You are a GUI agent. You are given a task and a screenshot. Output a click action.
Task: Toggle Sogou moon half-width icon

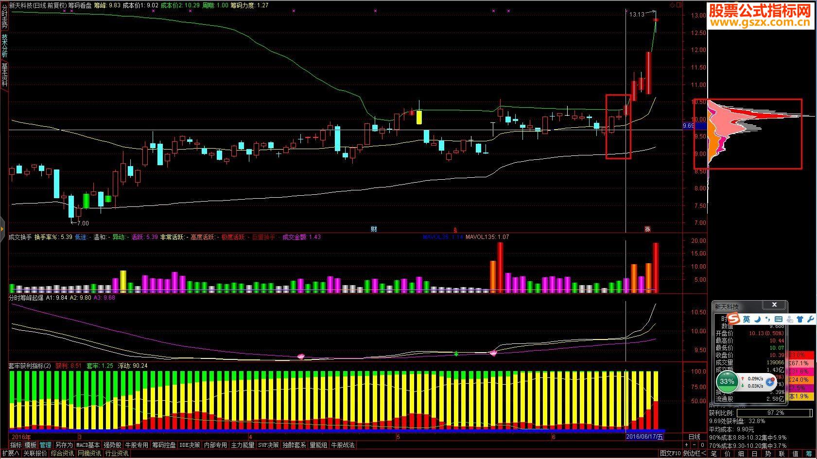758,319
